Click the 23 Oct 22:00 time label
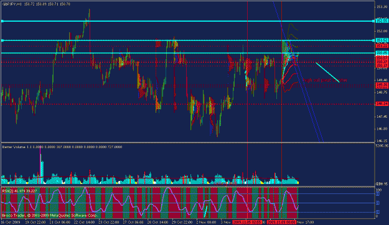Screen dimensions: 389x225 pos(108,222)
